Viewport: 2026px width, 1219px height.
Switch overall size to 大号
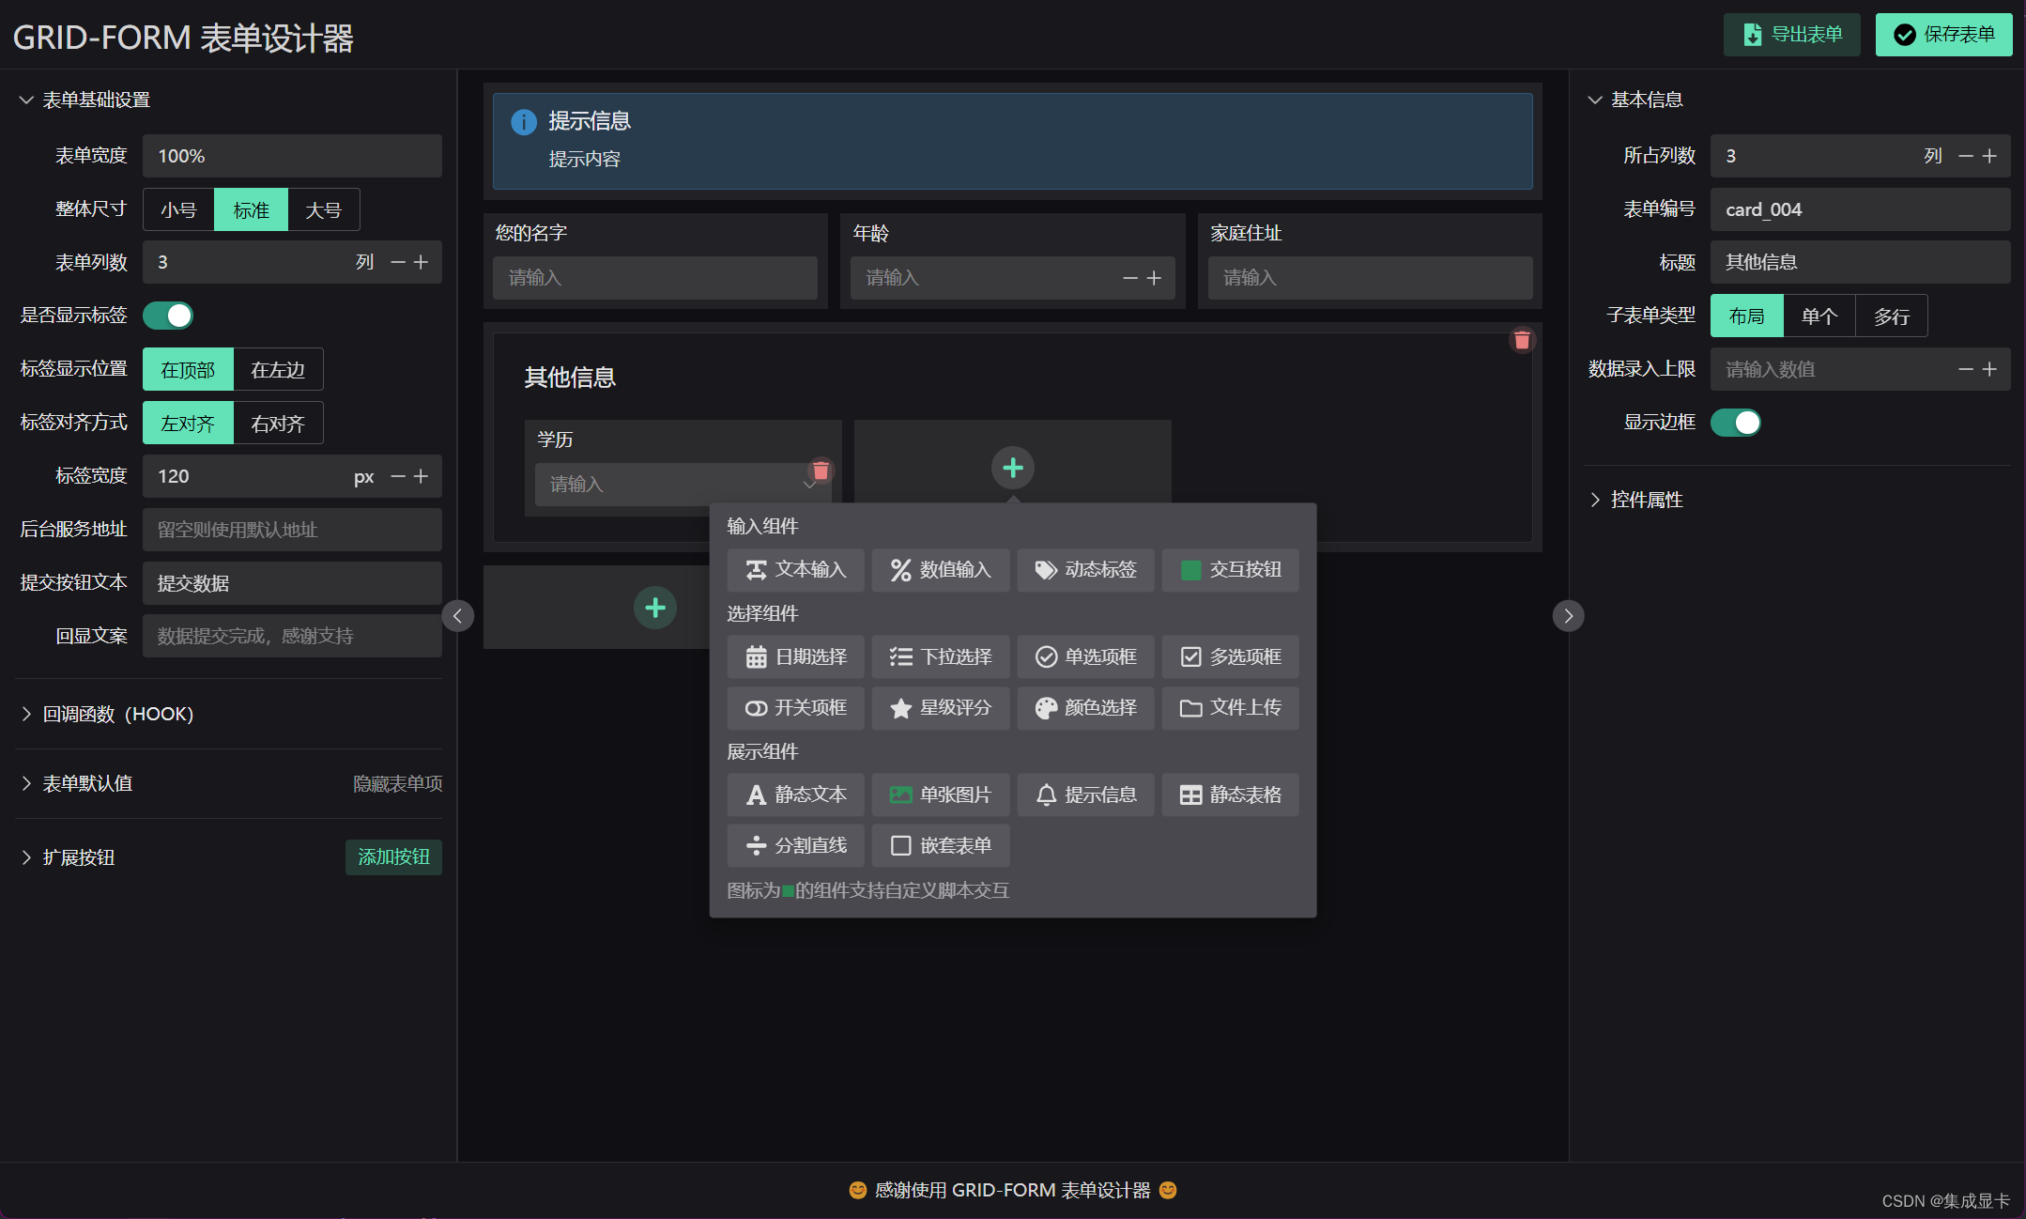(x=323, y=210)
